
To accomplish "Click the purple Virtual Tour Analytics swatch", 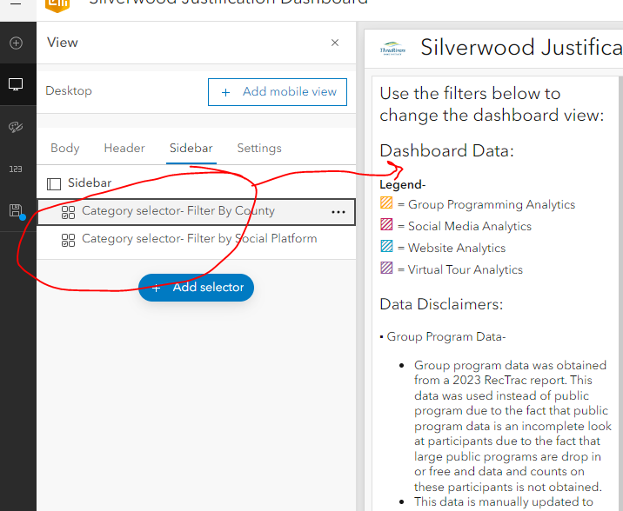I will [x=386, y=268].
